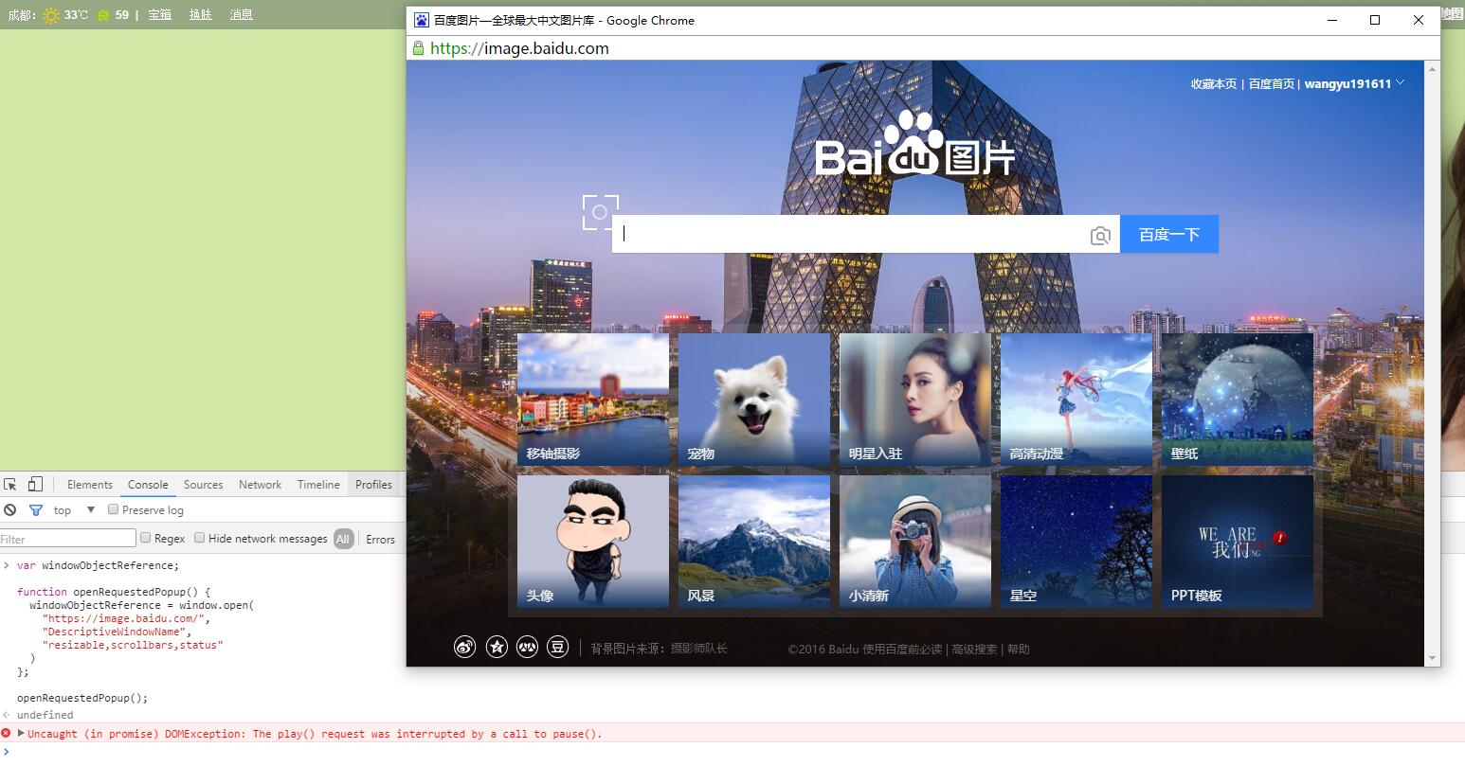Open the 宠物 pets category thumbnail

[x=754, y=398]
